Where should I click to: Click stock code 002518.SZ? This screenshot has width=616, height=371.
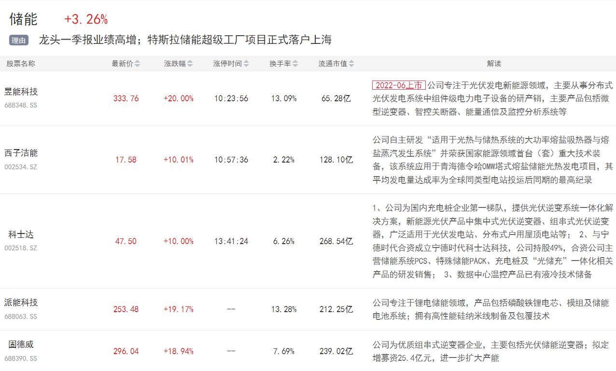click(21, 248)
